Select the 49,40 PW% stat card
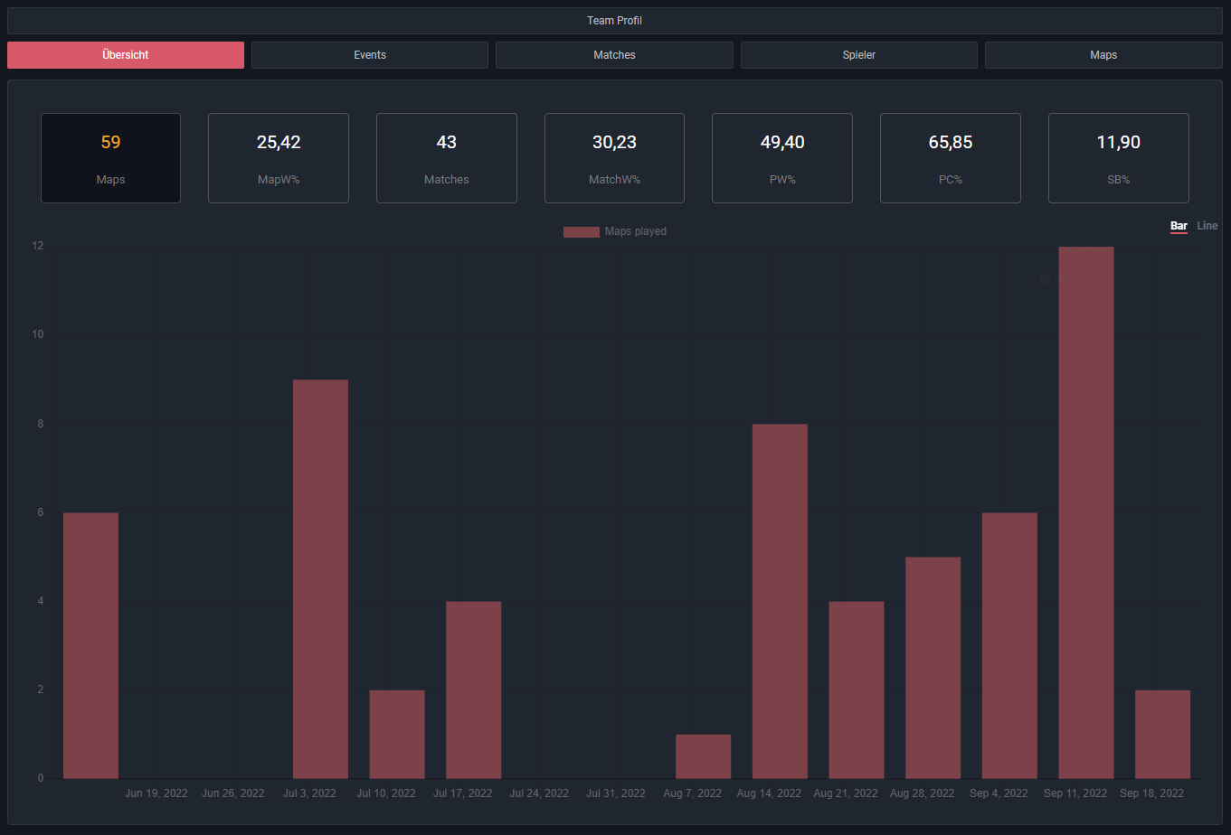The height and width of the screenshot is (835, 1231). 782,158
